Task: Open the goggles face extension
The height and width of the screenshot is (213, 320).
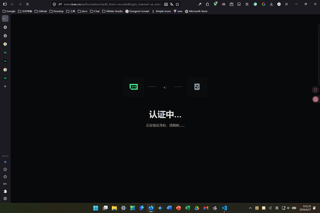Action: coord(224,4)
